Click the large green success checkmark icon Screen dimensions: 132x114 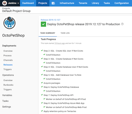43,24
